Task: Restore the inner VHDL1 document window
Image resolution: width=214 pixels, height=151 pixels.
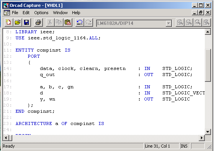Action: (201, 13)
